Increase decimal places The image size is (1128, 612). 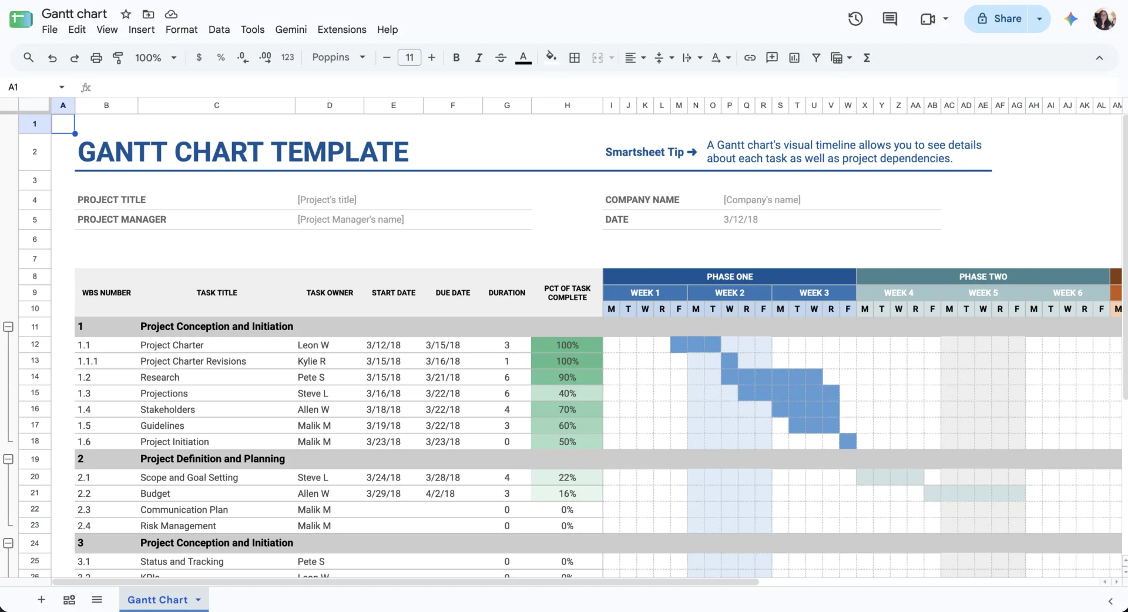coord(265,58)
